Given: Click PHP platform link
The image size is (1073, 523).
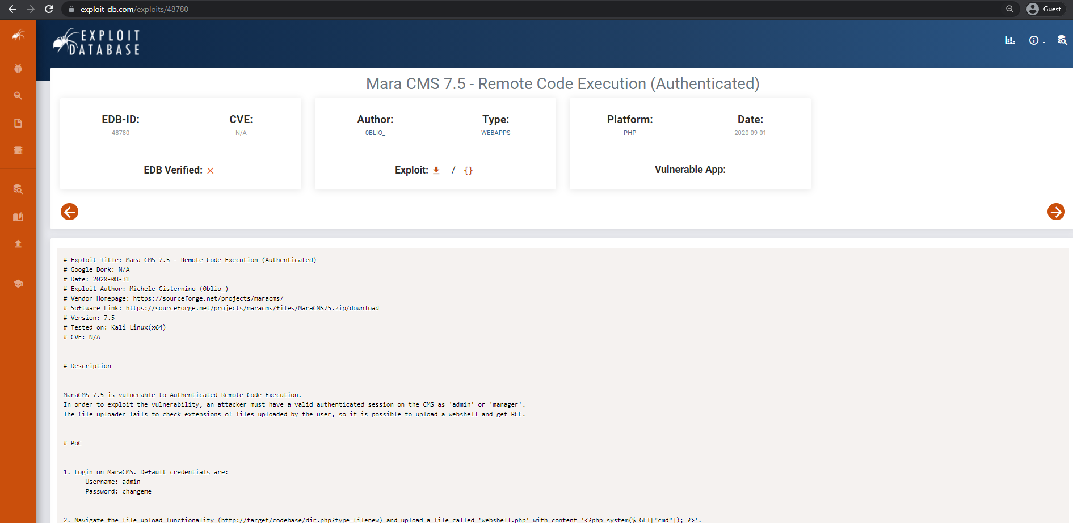Looking at the screenshot, I should 630,133.
